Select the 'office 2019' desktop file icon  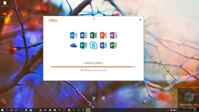[x=5, y=4]
